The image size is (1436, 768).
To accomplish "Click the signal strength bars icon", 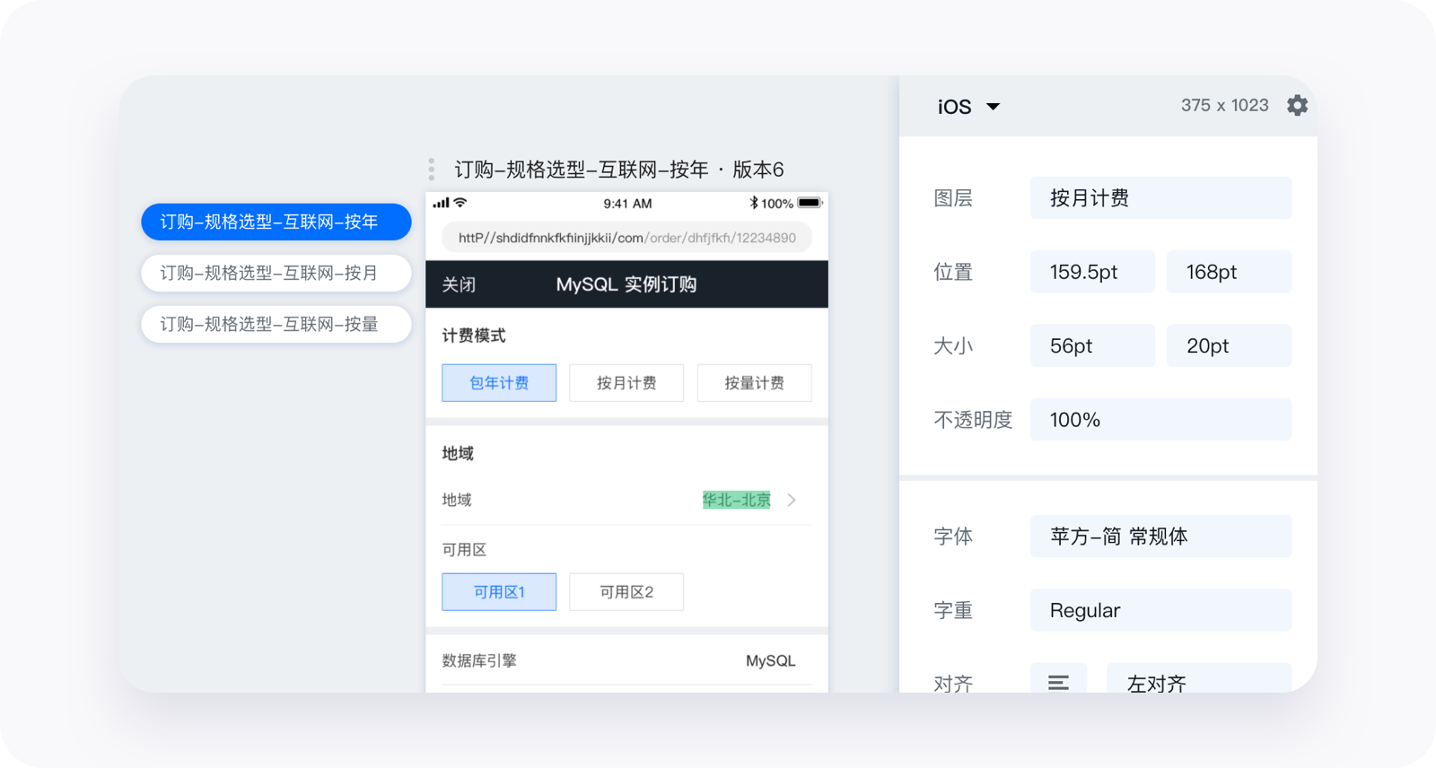I will [441, 203].
